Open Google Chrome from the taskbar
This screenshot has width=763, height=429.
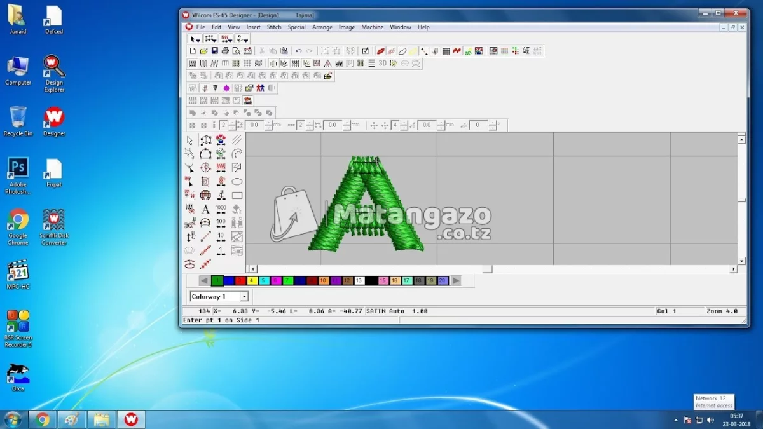click(x=43, y=419)
